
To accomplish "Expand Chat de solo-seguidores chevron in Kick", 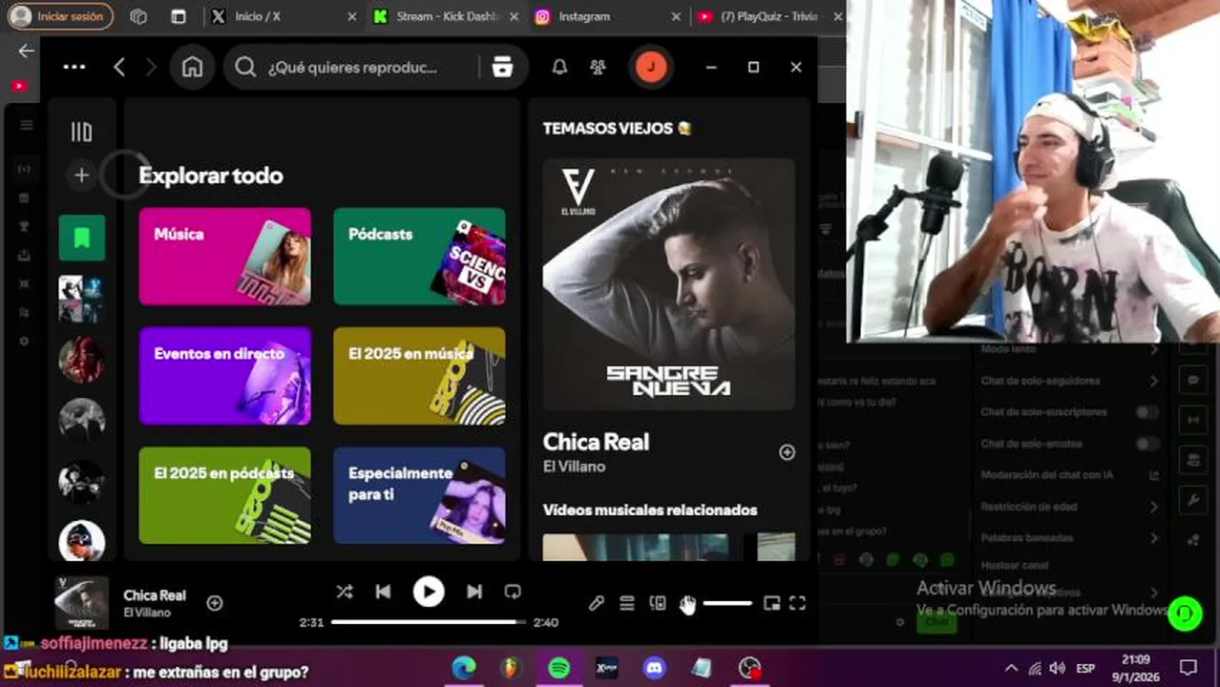I will [x=1154, y=381].
